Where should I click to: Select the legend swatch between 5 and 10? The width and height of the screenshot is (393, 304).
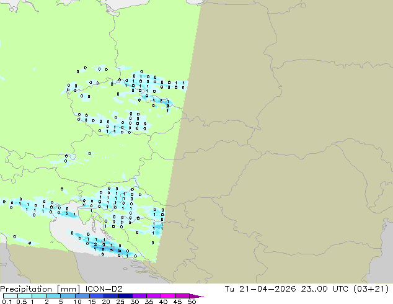click(x=68, y=296)
